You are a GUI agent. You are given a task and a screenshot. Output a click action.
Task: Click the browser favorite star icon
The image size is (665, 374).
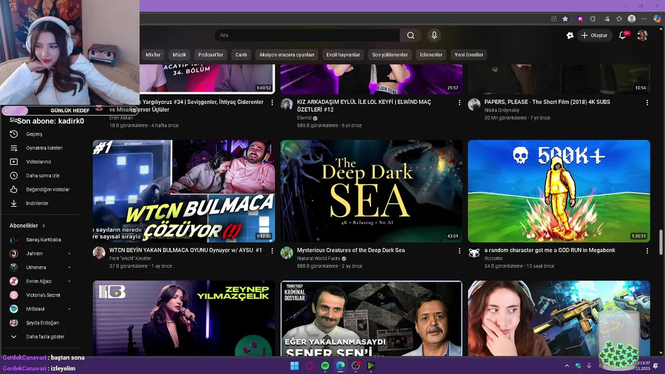(x=565, y=19)
